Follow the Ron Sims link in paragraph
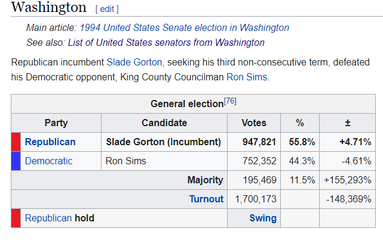Viewport: 383px width, 244px height. coord(247,77)
